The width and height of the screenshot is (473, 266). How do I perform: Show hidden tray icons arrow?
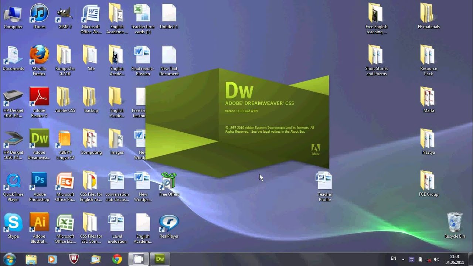click(x=403, y=259)
